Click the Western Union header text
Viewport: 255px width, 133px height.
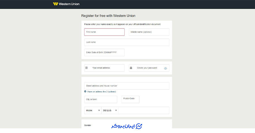pyautogui.click(x=69, y=4)
